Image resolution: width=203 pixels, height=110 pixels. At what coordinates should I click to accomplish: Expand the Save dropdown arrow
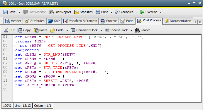coord(19,12)
